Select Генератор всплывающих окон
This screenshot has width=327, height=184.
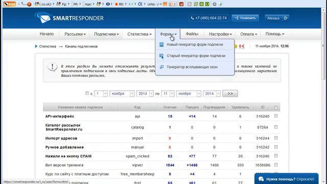pos(195,67)
